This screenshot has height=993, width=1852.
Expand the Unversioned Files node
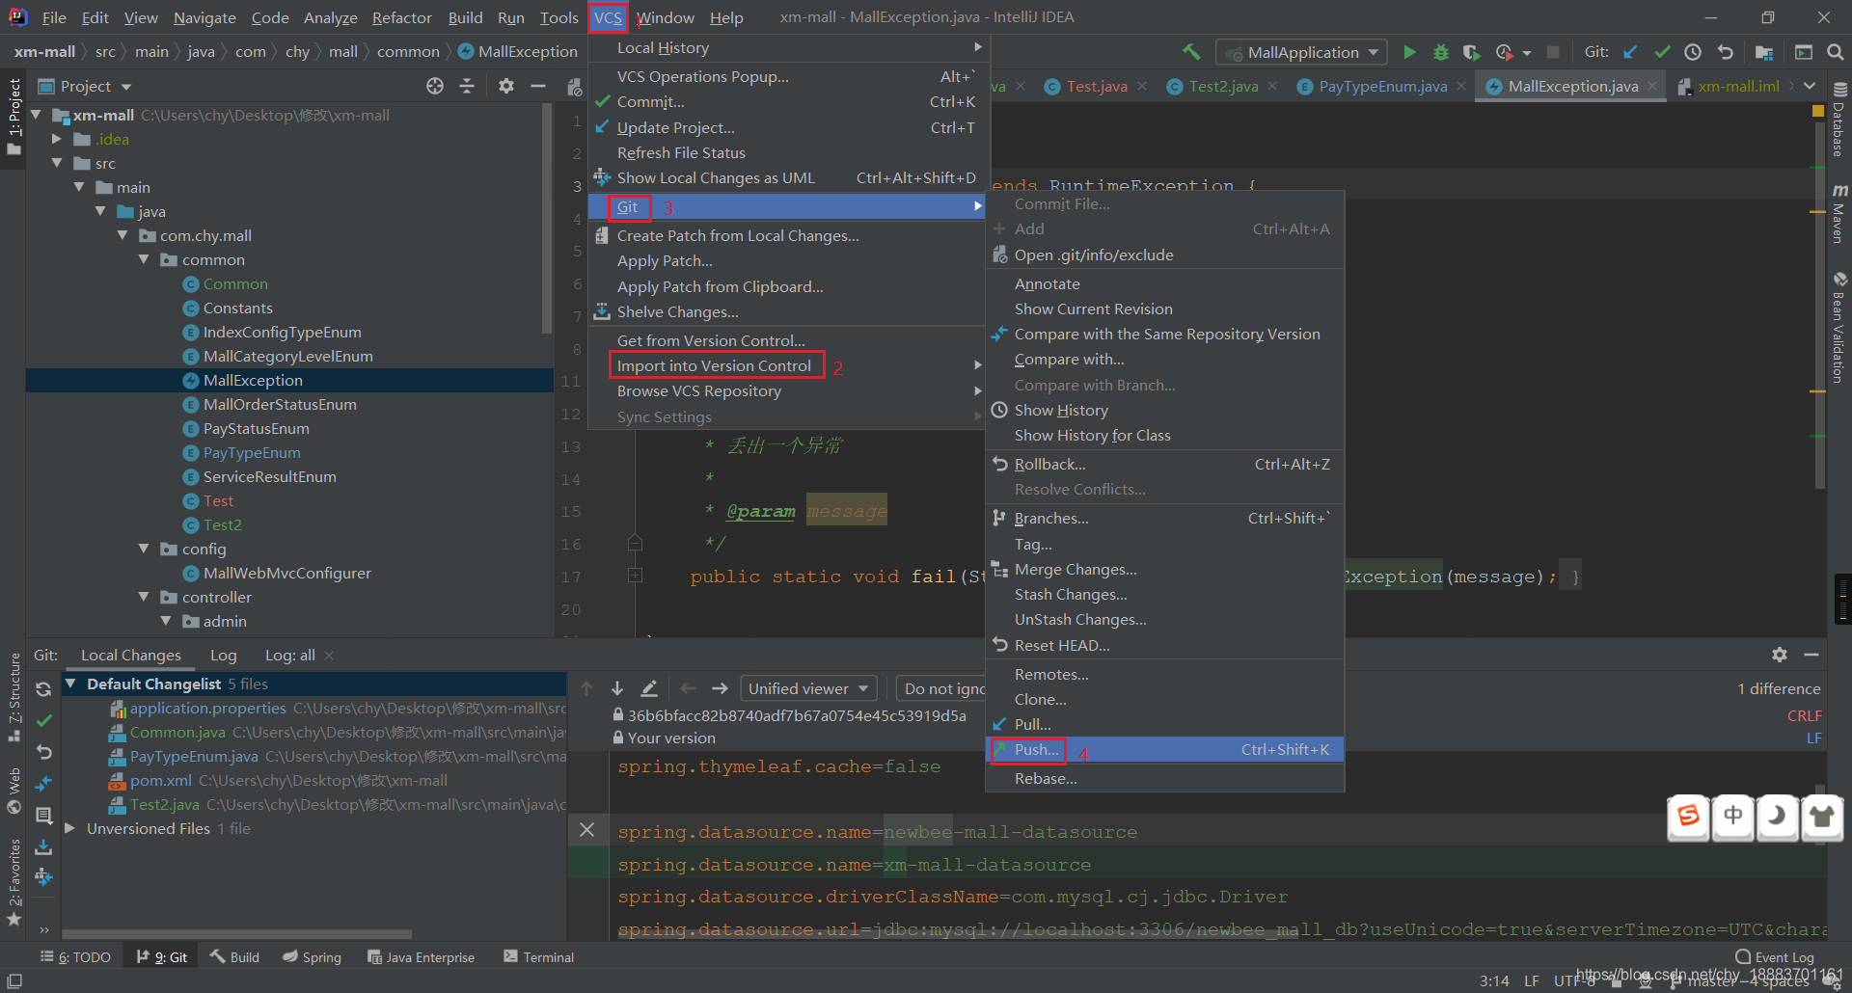(69, 828)
